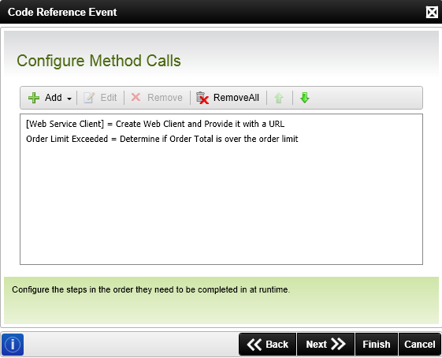The width and height of the screenshot is (442, 358).
Task: Go to the Next wizard page
Action: click(325, 345)
